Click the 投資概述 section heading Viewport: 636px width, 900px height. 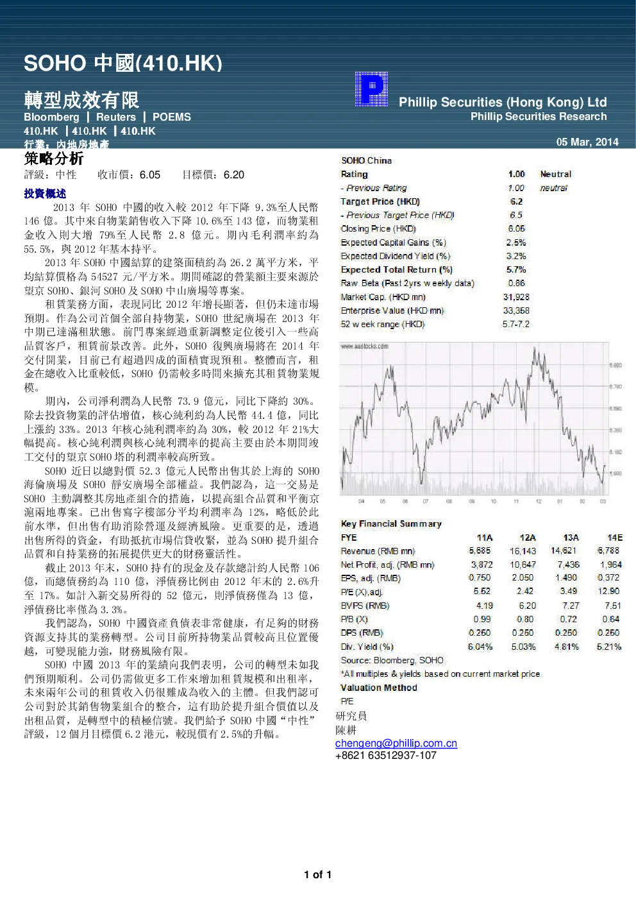(45, 194)
